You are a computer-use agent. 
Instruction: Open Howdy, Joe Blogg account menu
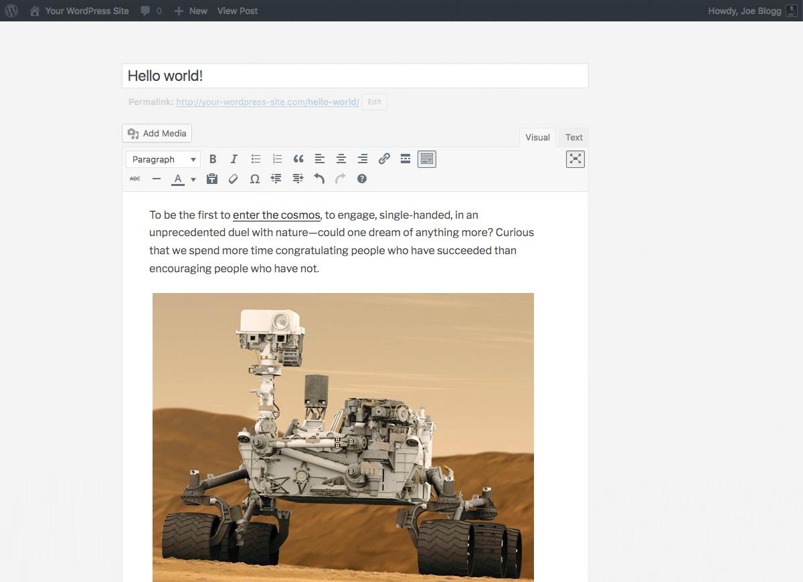(x=753, y=11)
